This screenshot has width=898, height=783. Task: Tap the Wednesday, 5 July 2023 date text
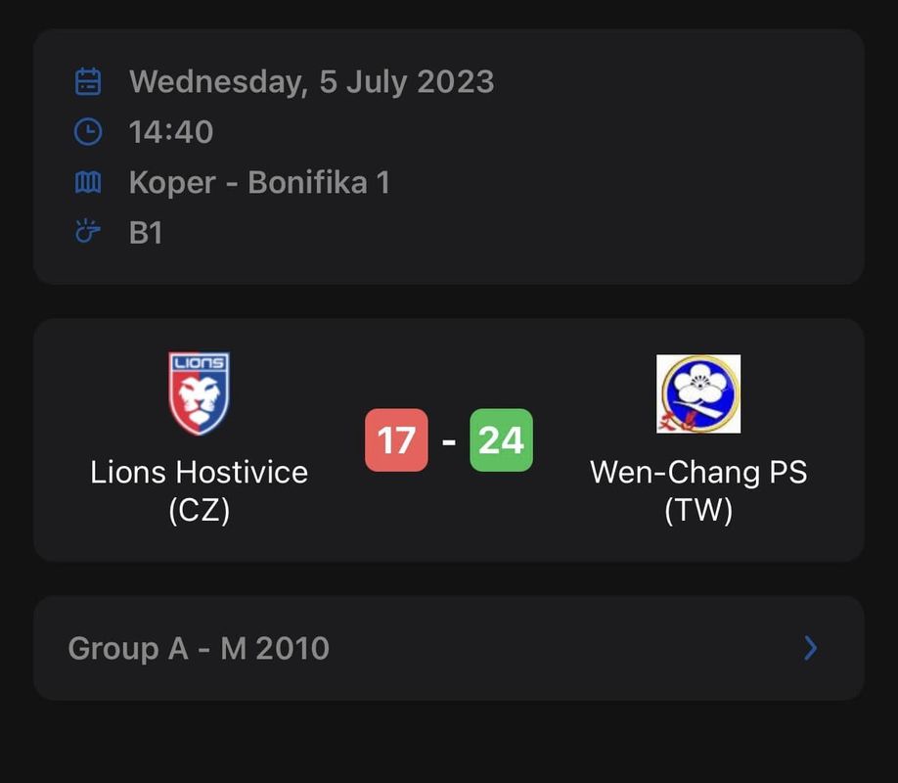click(311, 81)
